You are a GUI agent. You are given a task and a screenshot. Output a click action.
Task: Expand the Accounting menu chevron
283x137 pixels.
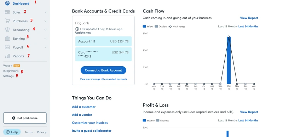(45, 30)
